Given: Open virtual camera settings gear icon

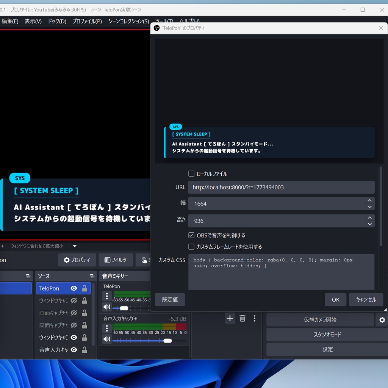Looking at the screenshot, I should pos(382,320).
